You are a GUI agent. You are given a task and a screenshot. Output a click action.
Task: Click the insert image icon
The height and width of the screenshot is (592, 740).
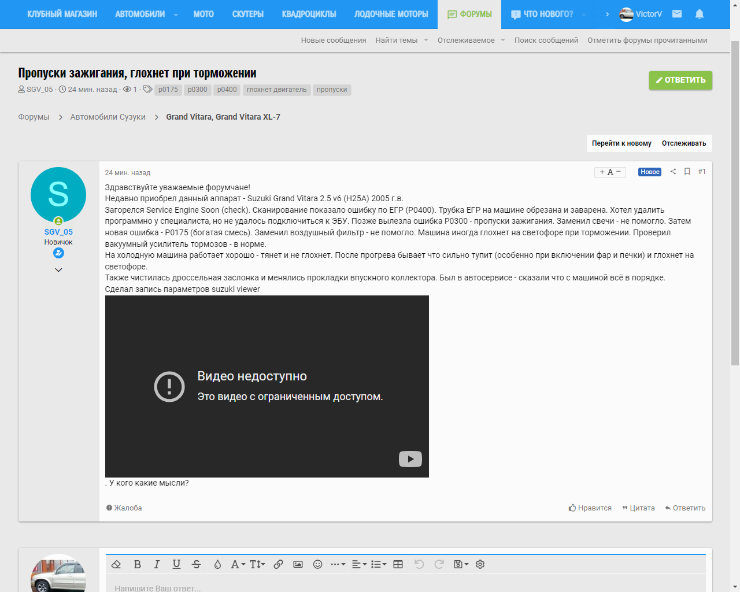(x=298, y=564)
